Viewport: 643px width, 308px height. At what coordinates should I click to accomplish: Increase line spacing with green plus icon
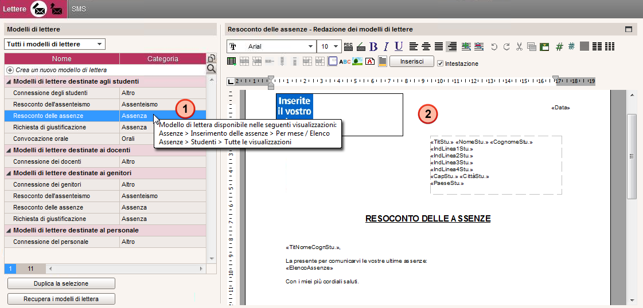point(466,46)
